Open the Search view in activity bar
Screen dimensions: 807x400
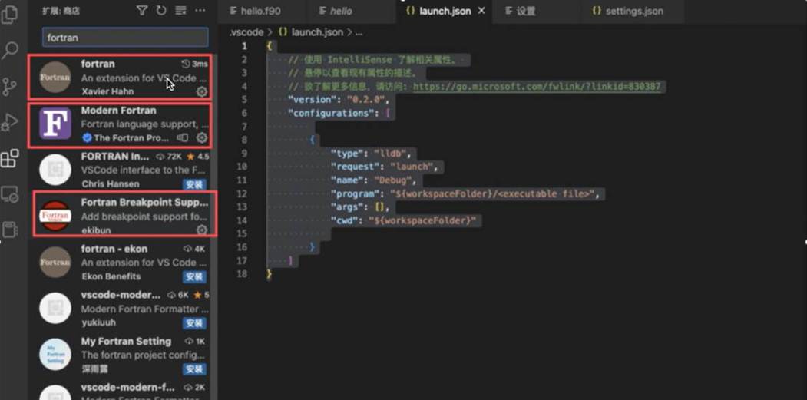point(9,51)
